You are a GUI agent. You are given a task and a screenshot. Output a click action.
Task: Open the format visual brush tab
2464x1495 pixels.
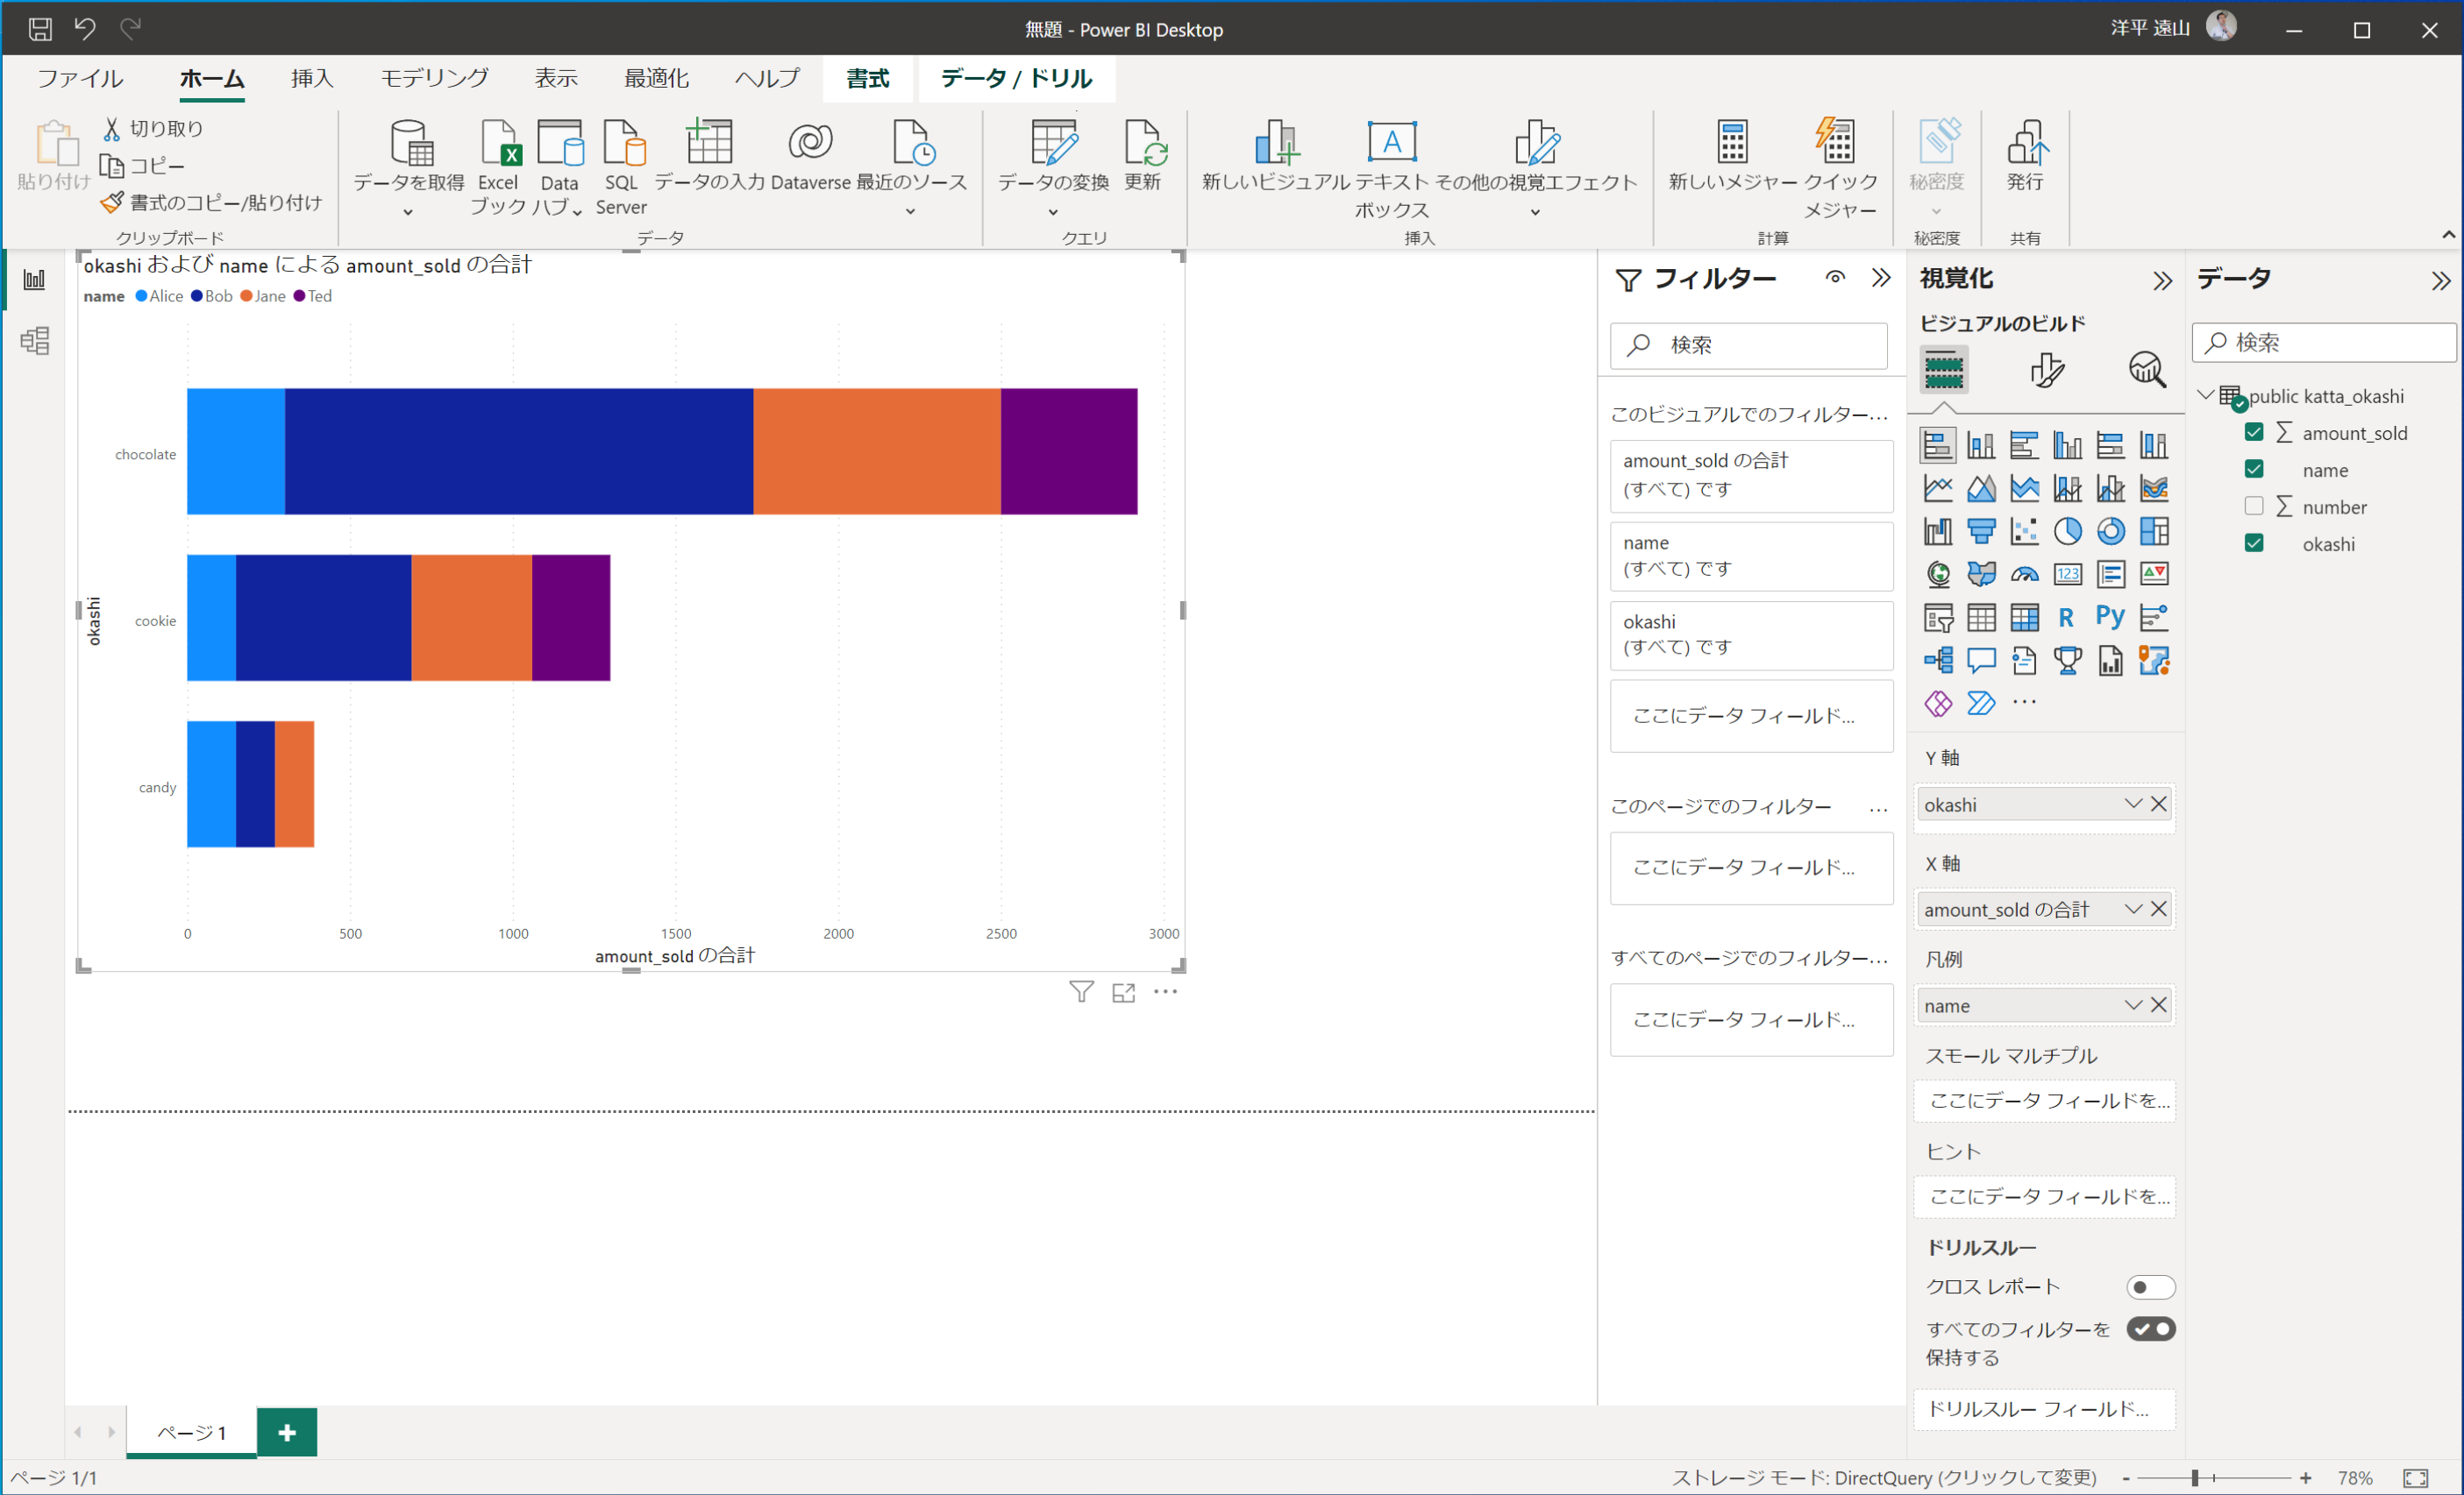coord(2046,370)
